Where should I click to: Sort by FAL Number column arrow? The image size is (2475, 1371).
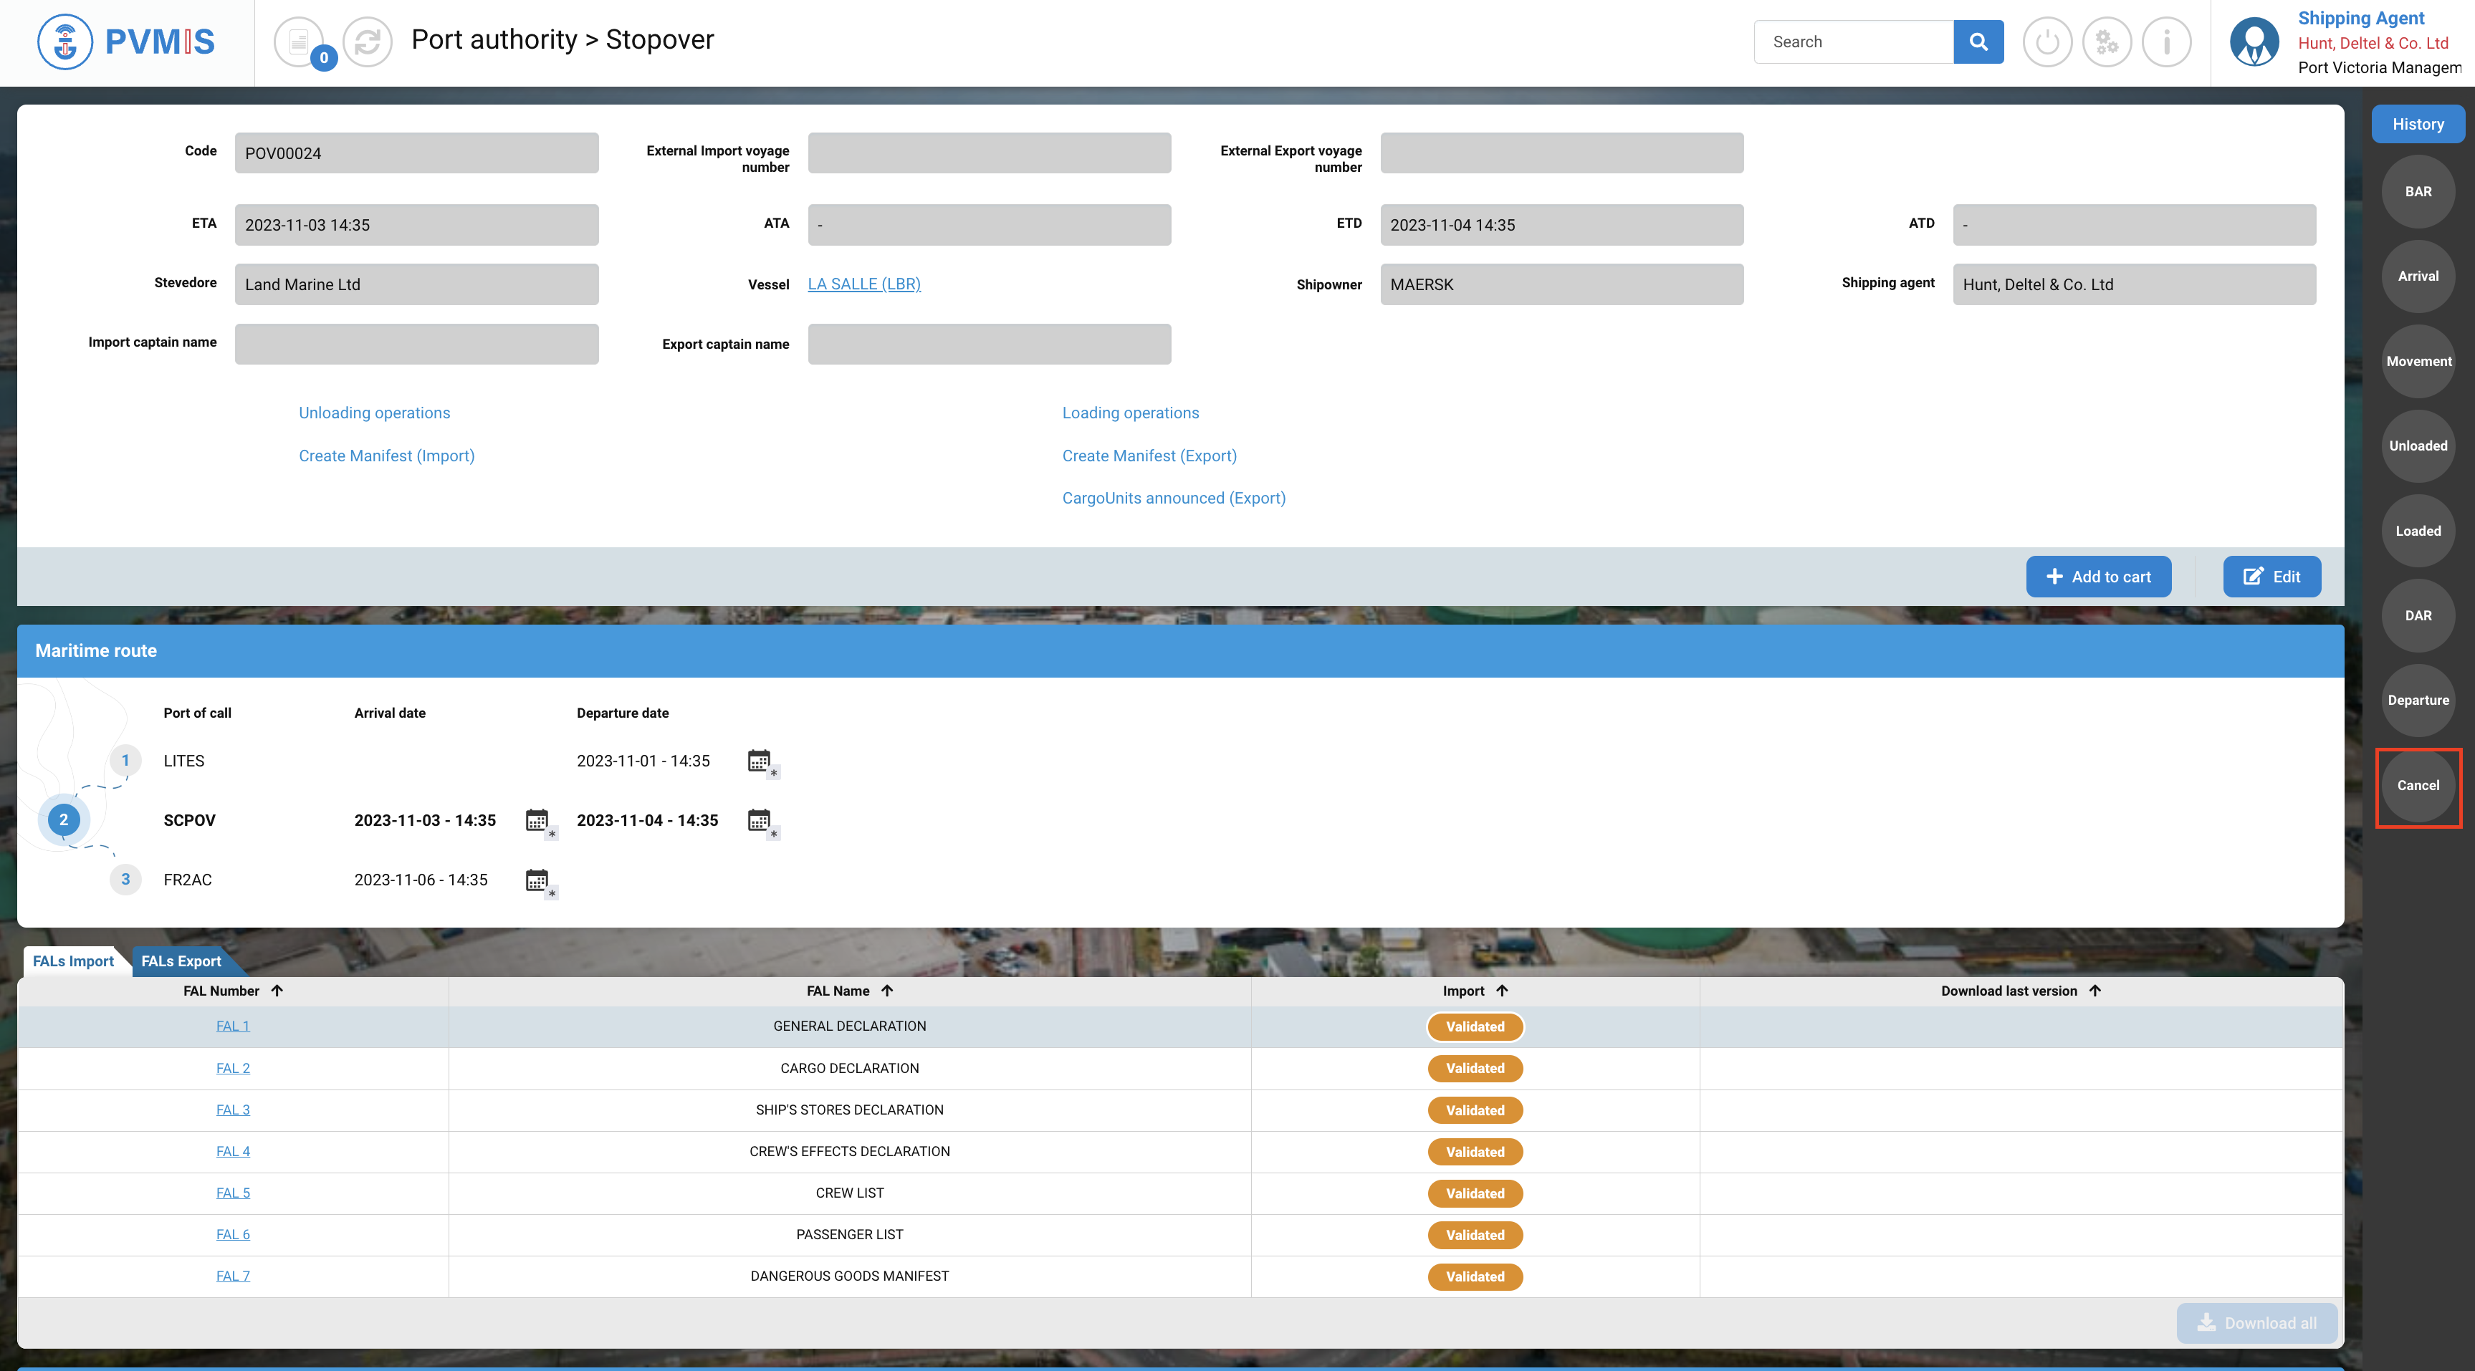(277, 991)
